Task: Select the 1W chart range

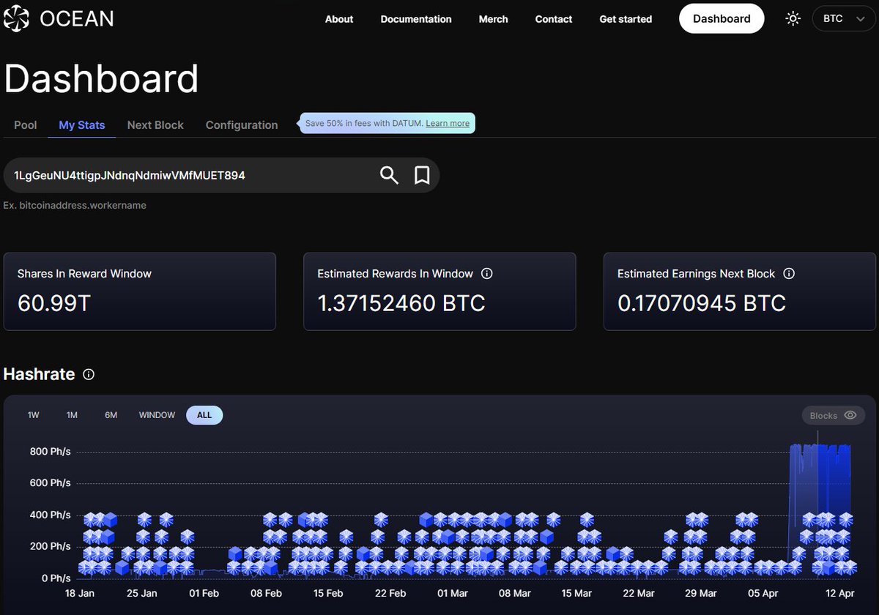Action: pyautogui.click(x=34, y=415)
